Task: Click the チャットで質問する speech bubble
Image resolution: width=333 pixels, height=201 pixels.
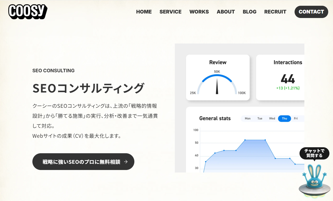Action: [x=314, y=153]
